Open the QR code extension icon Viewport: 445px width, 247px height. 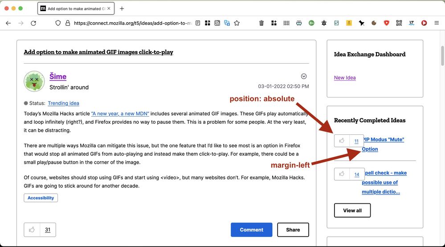[x=399, y=23]
